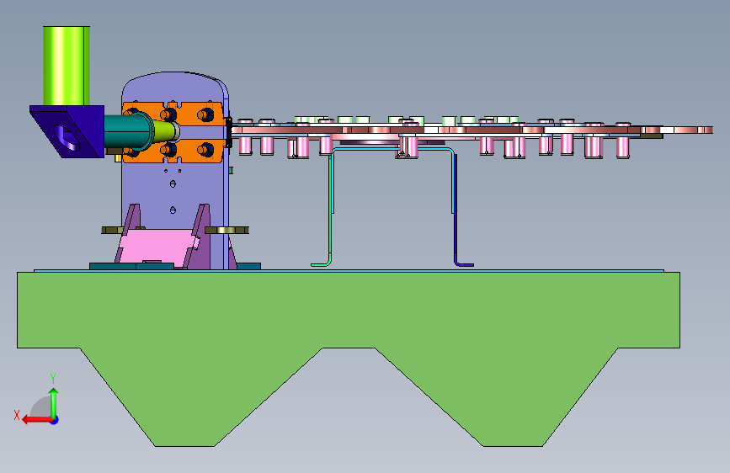Click the green Y axis label
Screen dimensions: 730x473
53,379
